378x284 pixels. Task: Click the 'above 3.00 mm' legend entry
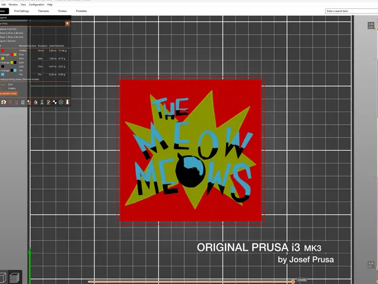click(x=8, y=29)
